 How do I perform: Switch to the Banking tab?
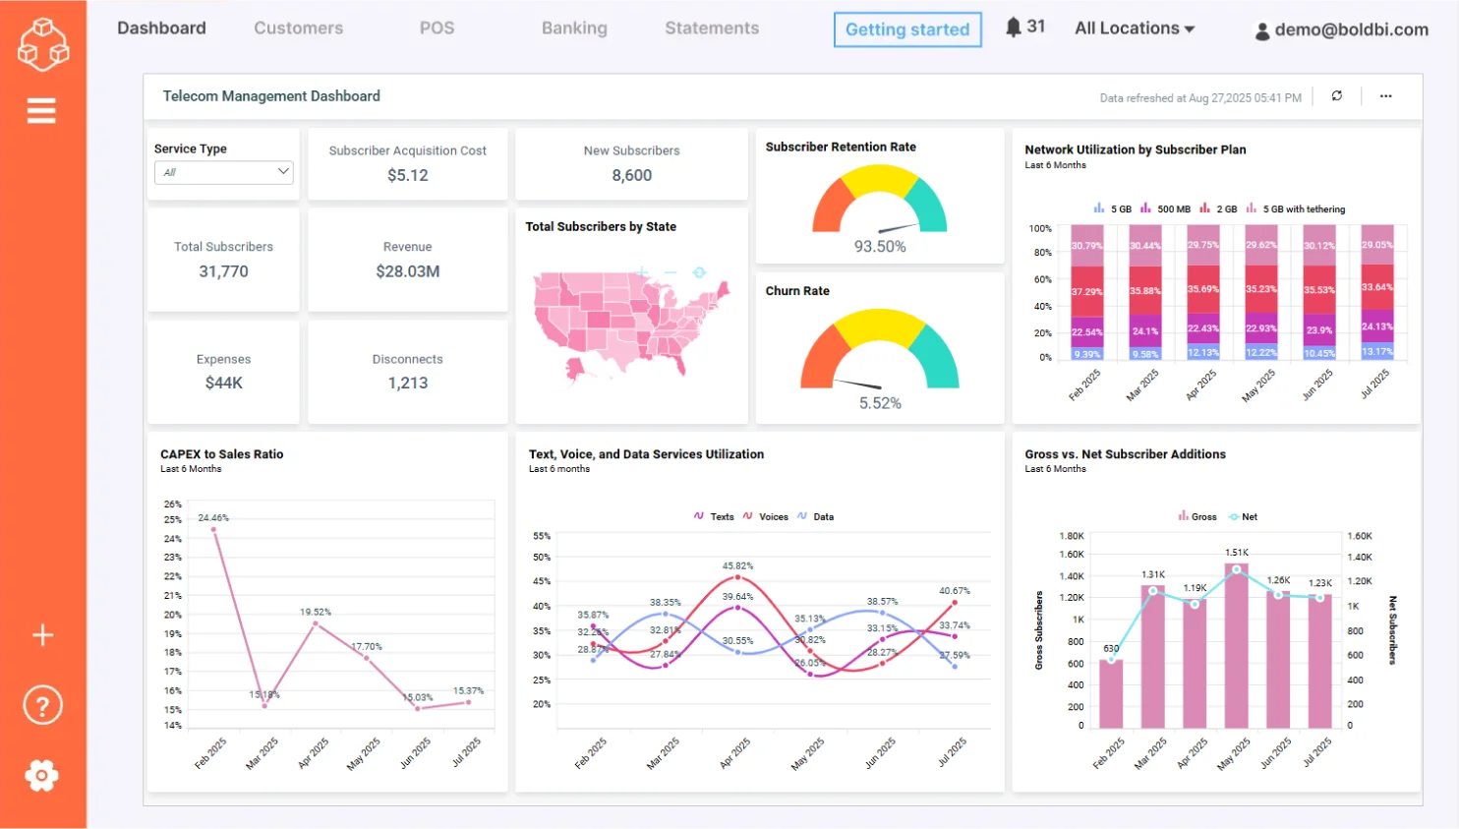pos(574,29)
